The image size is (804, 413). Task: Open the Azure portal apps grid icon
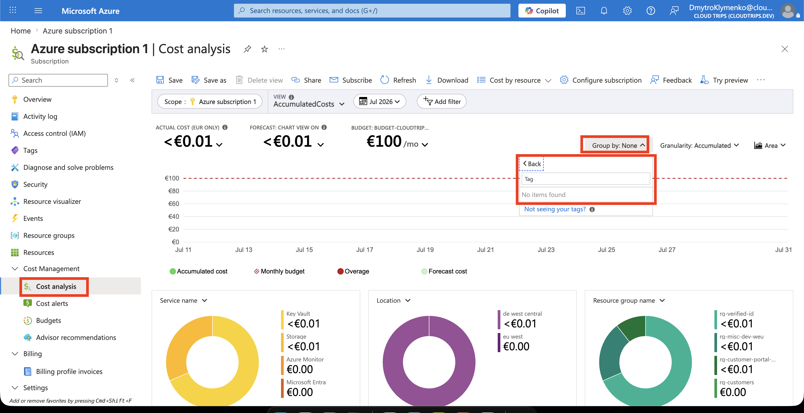[13, 11]
